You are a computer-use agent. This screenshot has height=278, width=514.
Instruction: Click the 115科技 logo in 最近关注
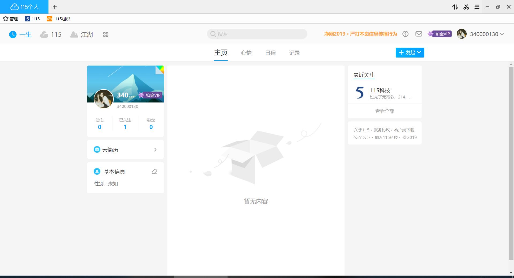(x=360, y=93)
